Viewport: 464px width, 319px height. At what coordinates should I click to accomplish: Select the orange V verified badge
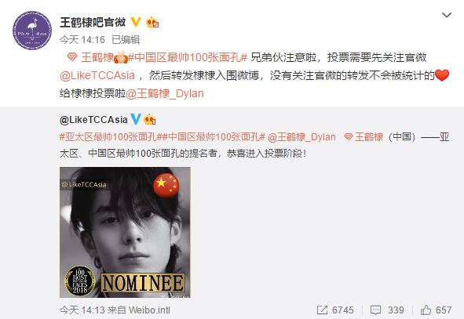click(x=136, y=22)
